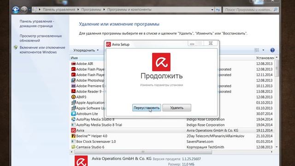Click the AutoPlay Media Studio 8 icon

point(73,119)
